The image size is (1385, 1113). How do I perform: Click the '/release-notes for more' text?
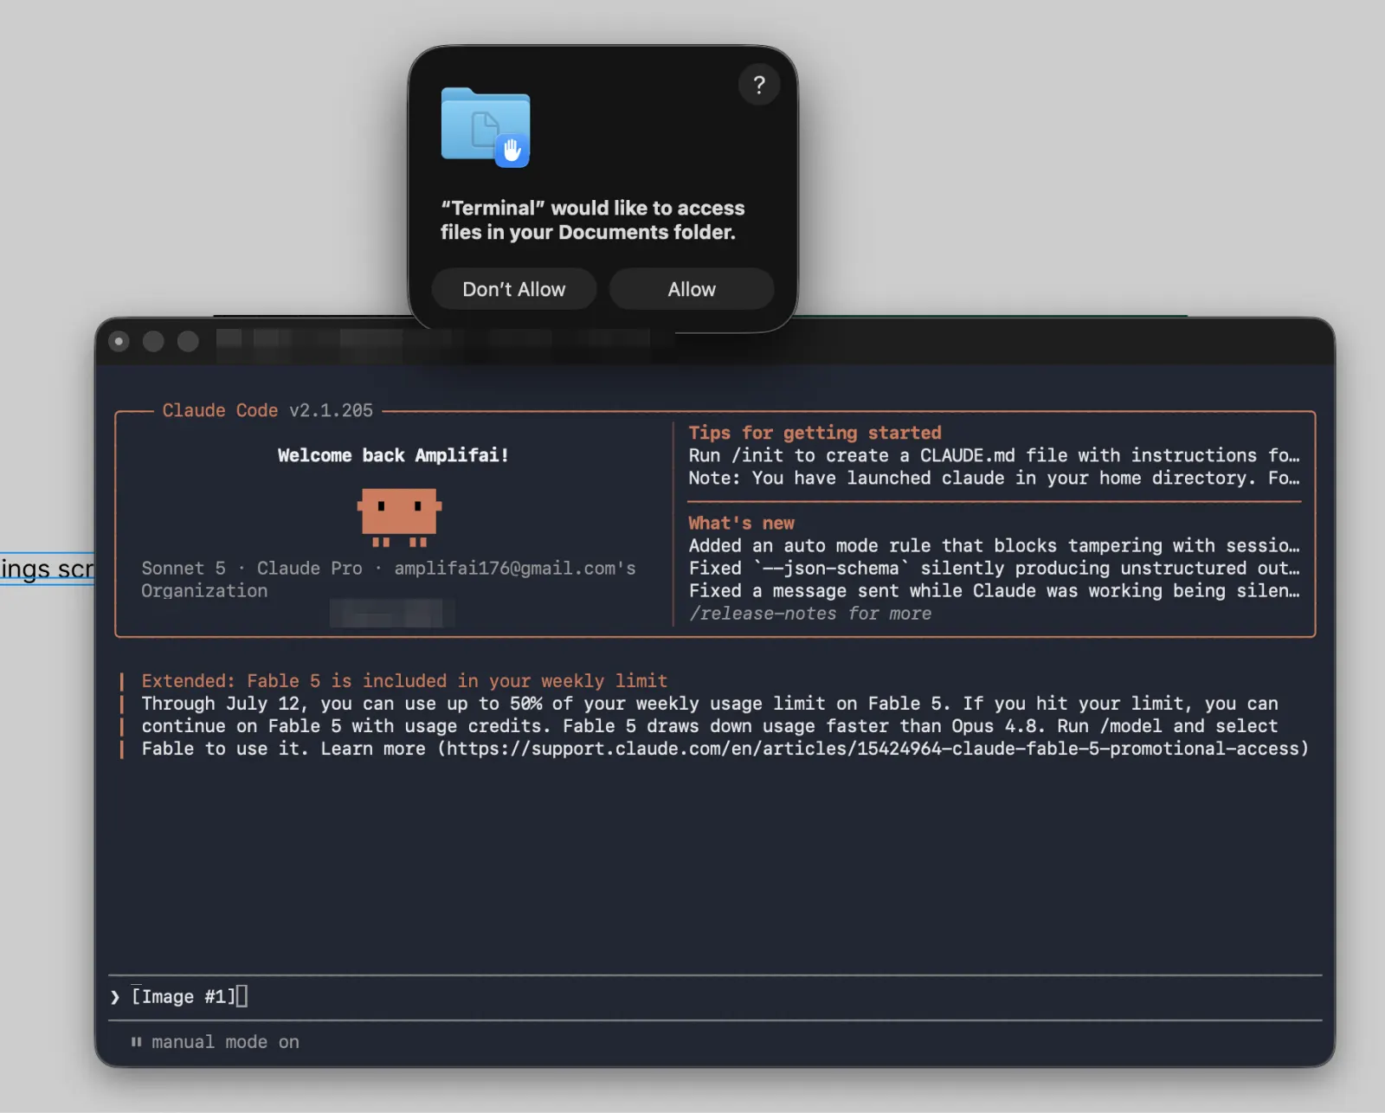[810, 614]
